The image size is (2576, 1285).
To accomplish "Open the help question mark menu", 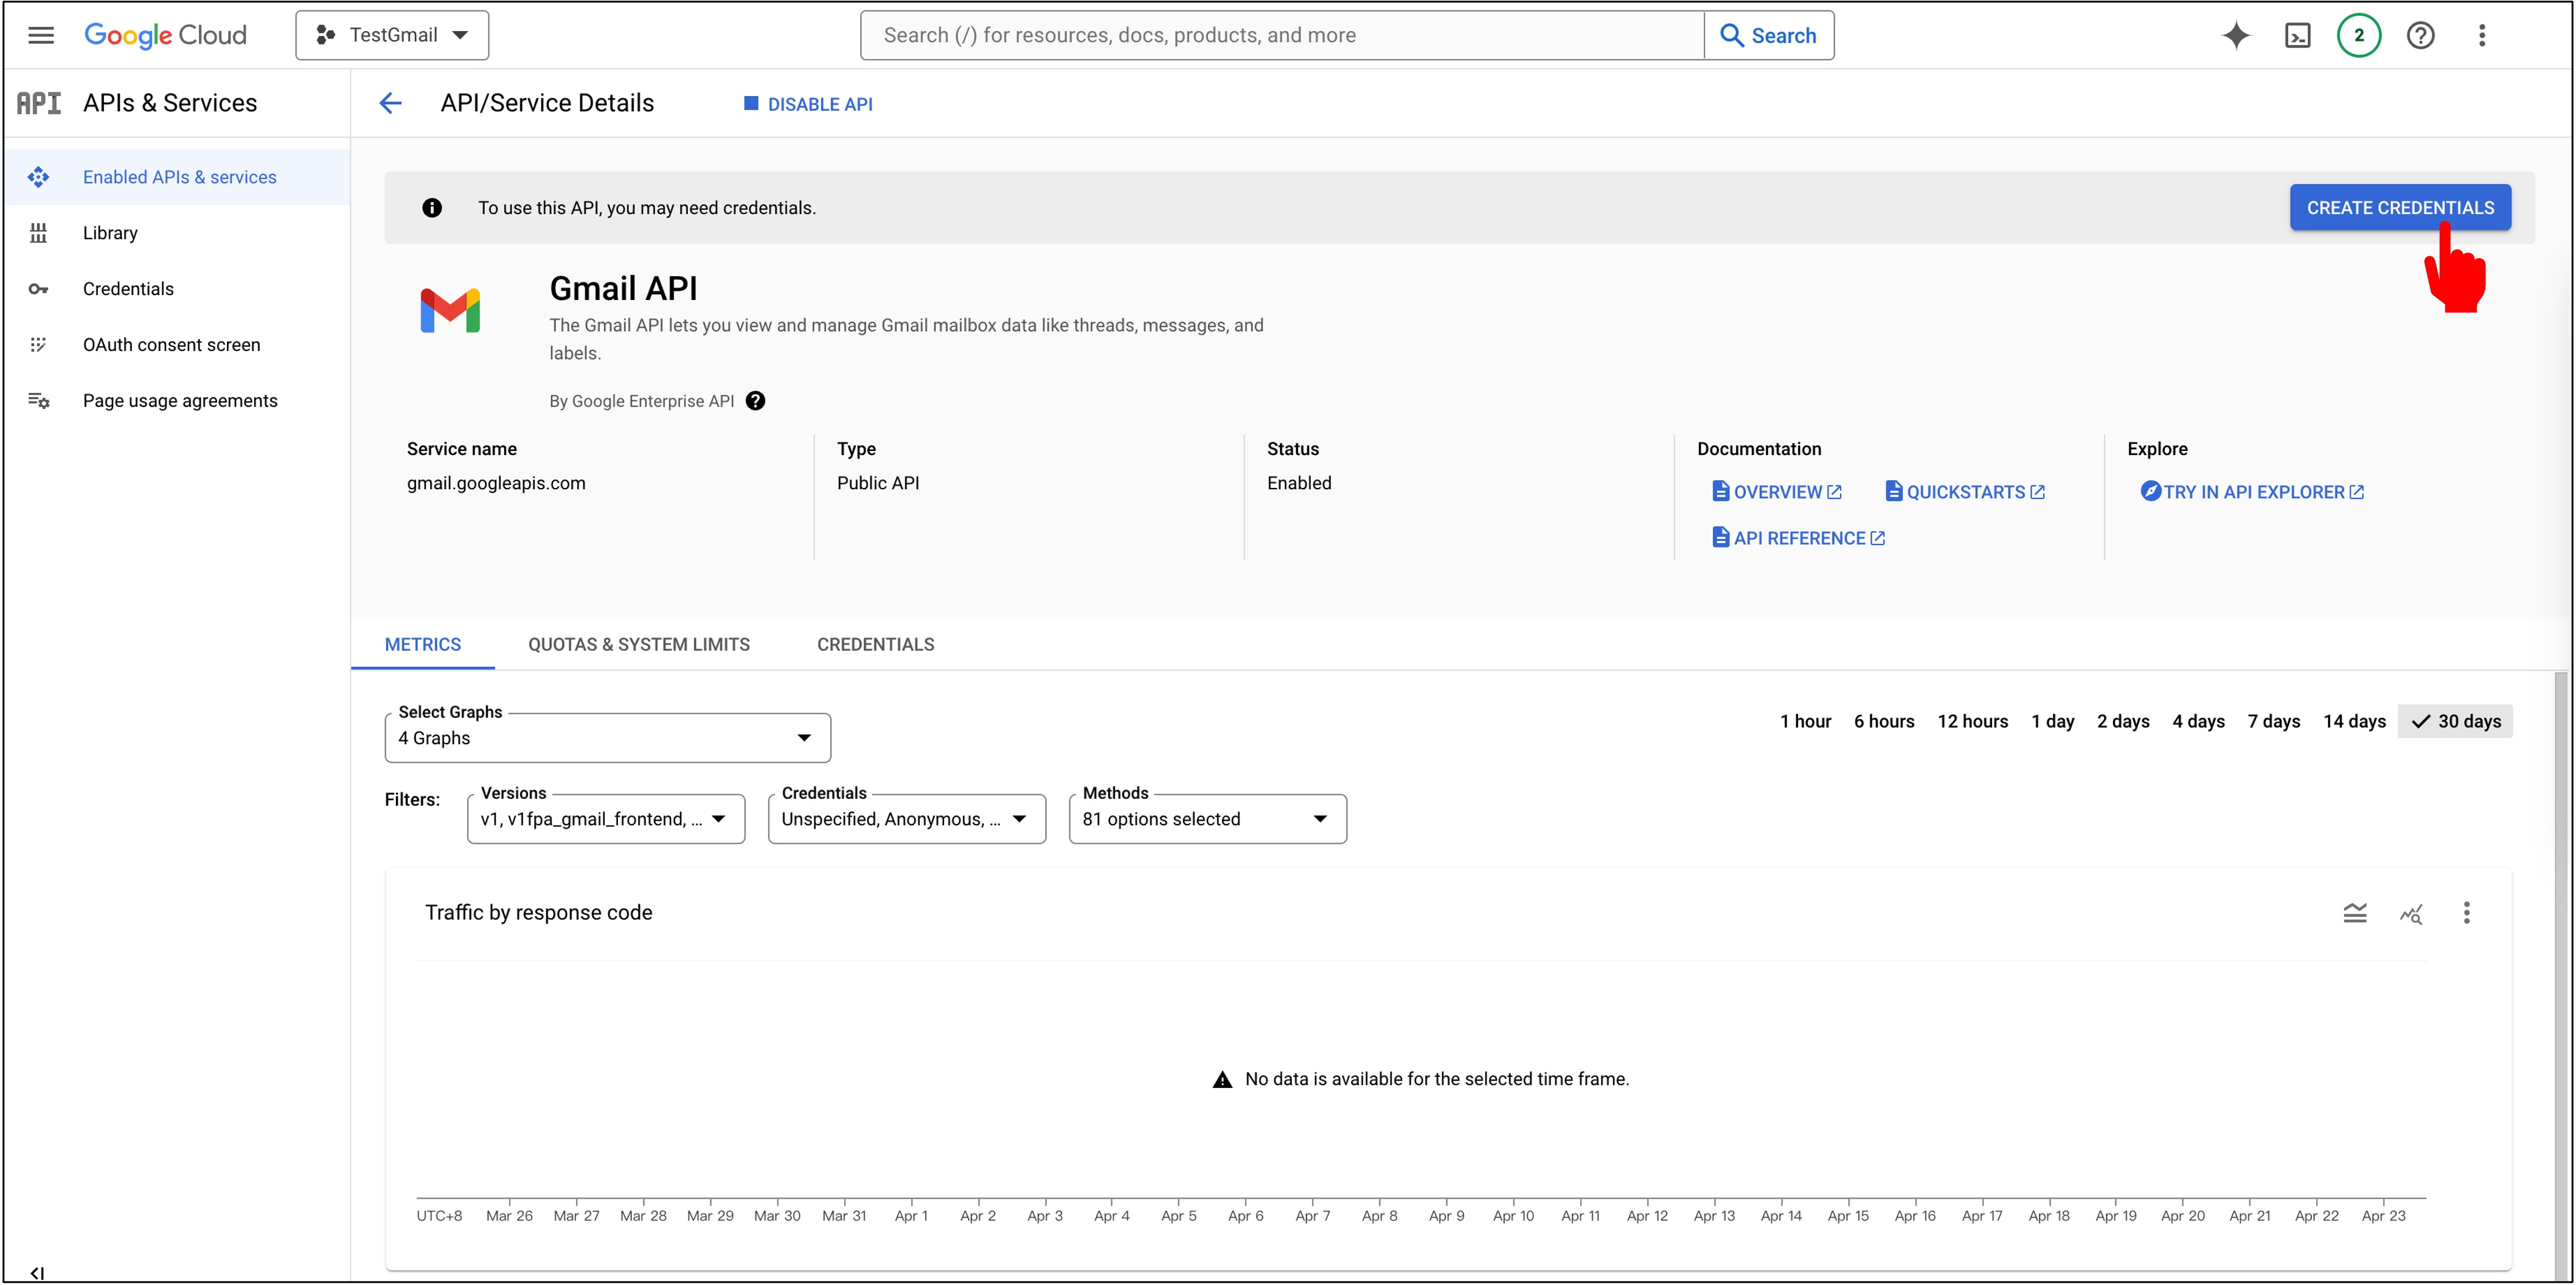I will point(2420,35).
